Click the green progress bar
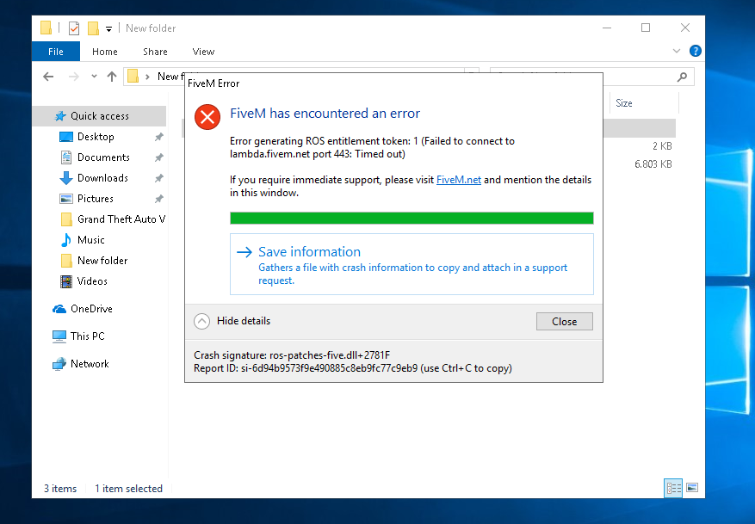Viewport: 755px width, 524px height. tap(411, 218)
